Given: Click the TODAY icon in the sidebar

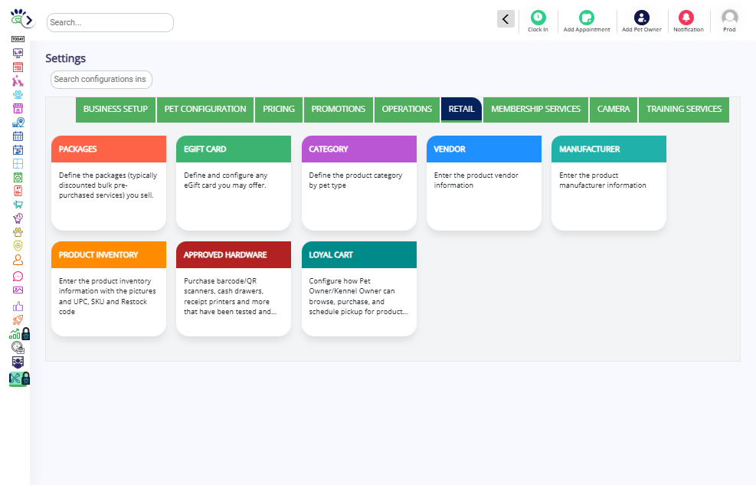Looking at the screenshot, I should click(x=18, y=39).
